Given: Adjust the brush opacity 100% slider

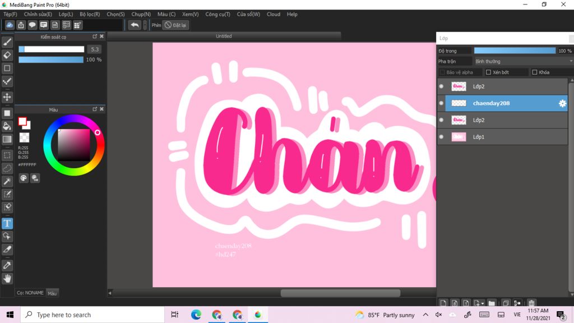Looking at the screenshot, I should (x=51, y=59).
